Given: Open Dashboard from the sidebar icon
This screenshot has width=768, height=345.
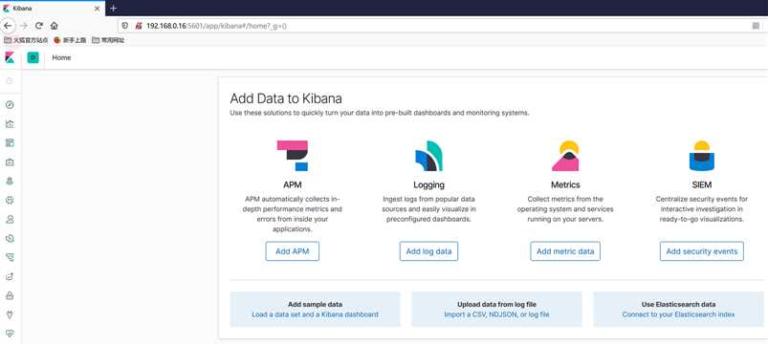Looking at the screenshot, I should [x=10, y=143].
